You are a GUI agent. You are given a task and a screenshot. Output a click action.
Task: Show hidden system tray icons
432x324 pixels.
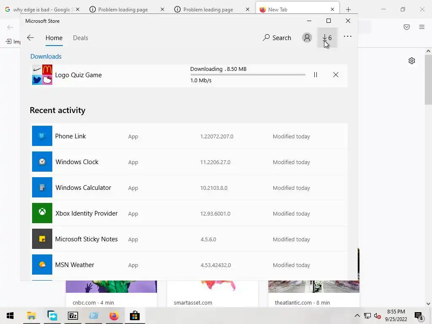pos(357,316)
